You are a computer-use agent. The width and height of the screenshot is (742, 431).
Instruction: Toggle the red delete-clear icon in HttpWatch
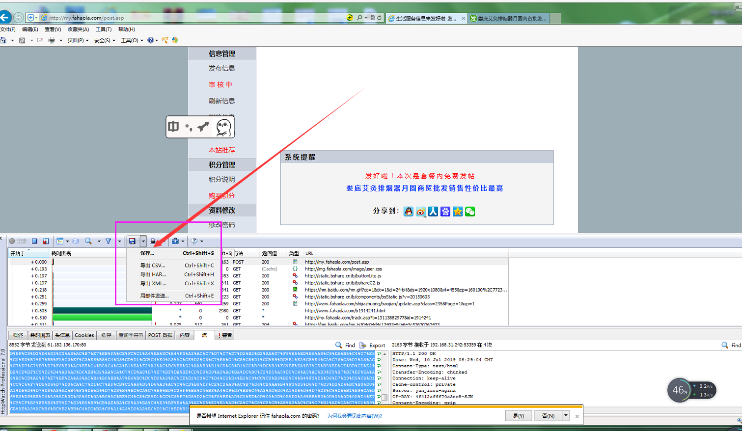[47, 241]
